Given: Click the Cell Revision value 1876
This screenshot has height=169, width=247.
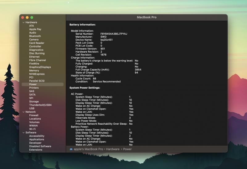Looking at the screenshot, I should click(103, 55).
